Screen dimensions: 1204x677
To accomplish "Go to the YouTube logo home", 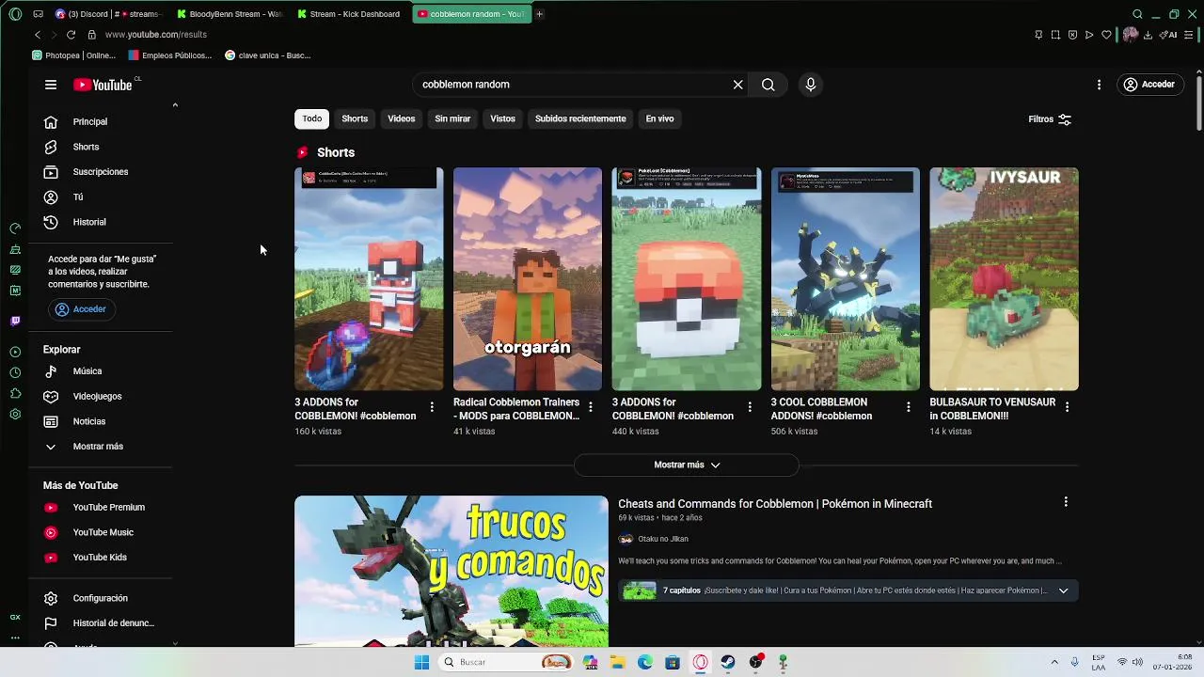I will click(x=103, y=85).
